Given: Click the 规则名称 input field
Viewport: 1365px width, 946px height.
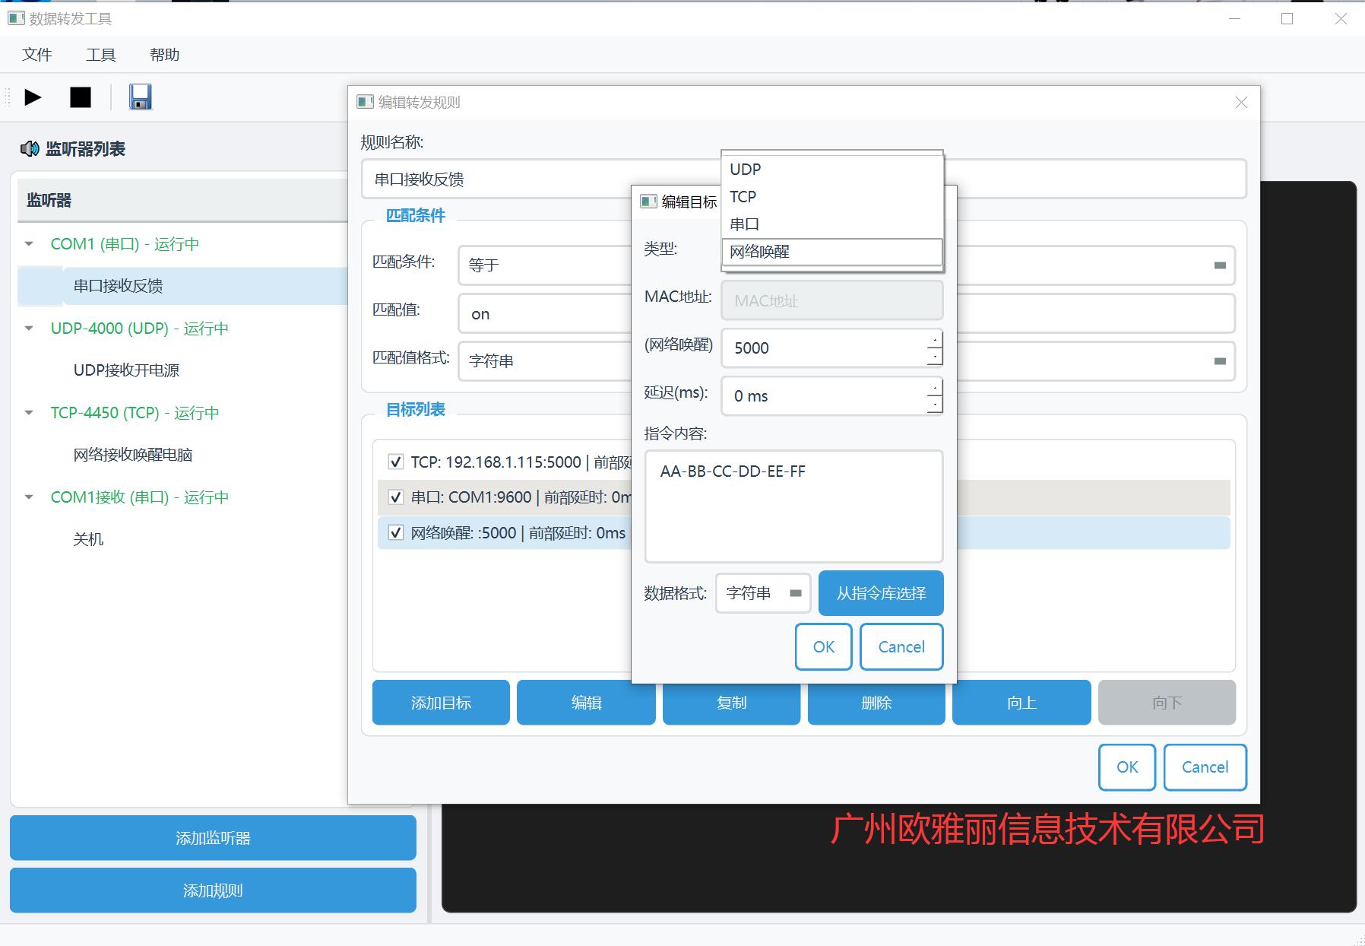Looking at the screenshot, I should [804, 179].
